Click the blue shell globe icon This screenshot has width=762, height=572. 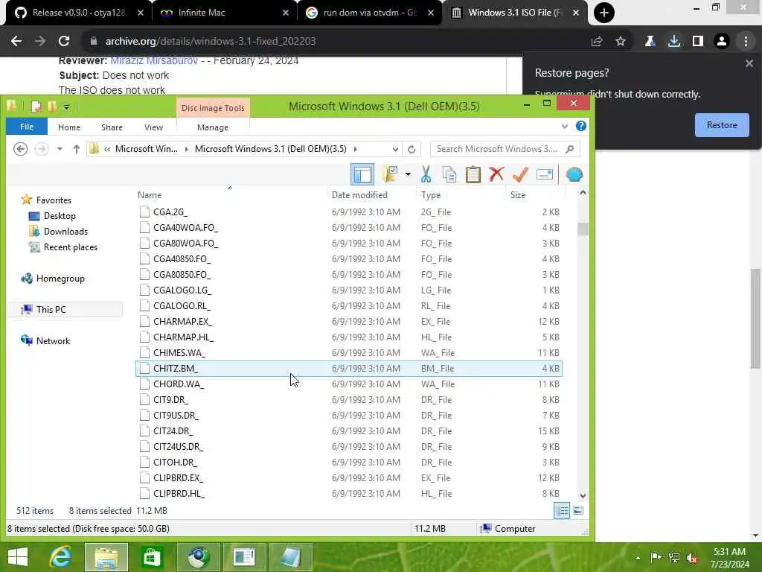[574, 174]
